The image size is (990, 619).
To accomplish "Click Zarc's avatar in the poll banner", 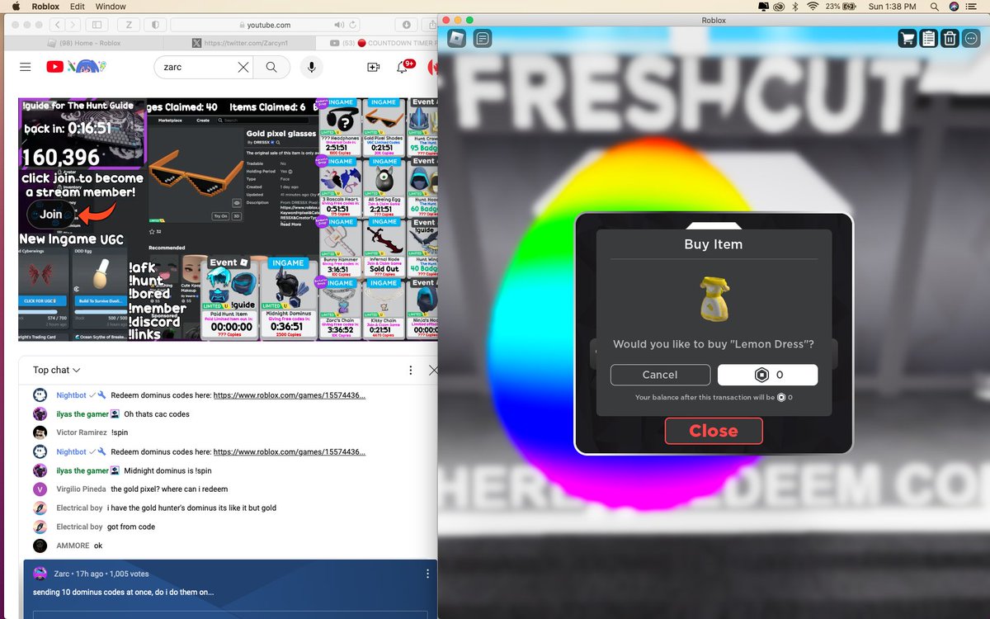I will pyautogui.click(x=40, y=574).
